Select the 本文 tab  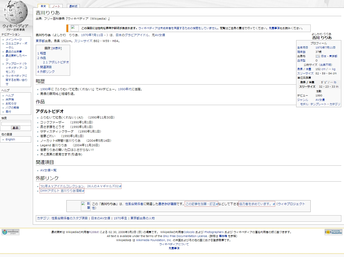coord(43,6)
